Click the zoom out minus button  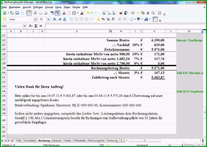point(170,145)
